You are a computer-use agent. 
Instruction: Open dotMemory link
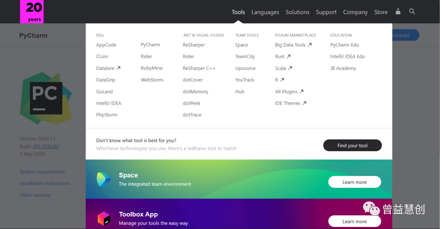click(196, 92)
